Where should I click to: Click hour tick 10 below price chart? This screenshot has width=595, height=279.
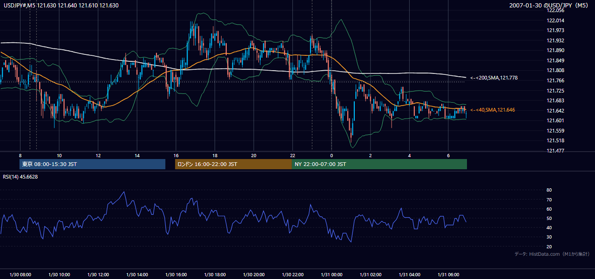[59, 155]
